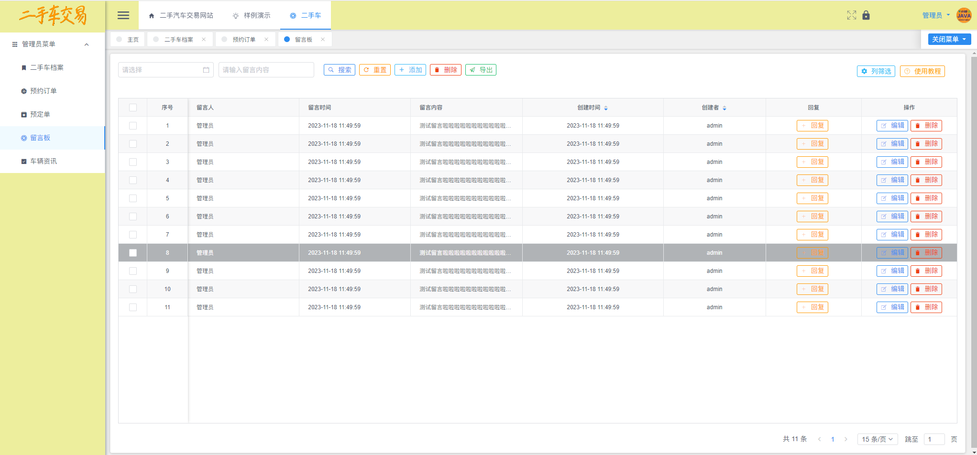Toggle the select-all header checkbox
Screen dimensions: 977x455
click(x=133, y=108)
